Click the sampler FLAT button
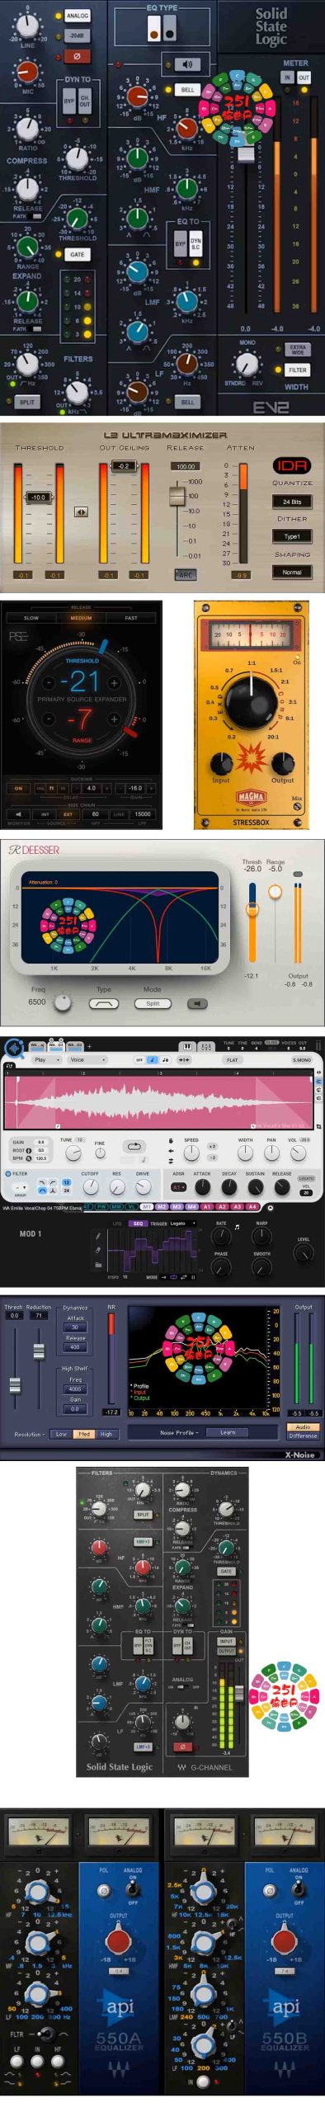 pos(233,1060)
